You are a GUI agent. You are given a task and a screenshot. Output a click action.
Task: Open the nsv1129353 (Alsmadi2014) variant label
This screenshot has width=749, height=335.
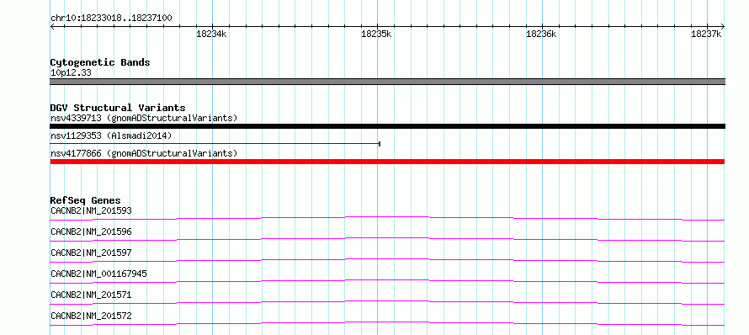pos(111,136)
